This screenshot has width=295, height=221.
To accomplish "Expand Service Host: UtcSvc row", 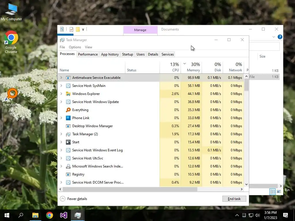I will (x=61, y=158).
